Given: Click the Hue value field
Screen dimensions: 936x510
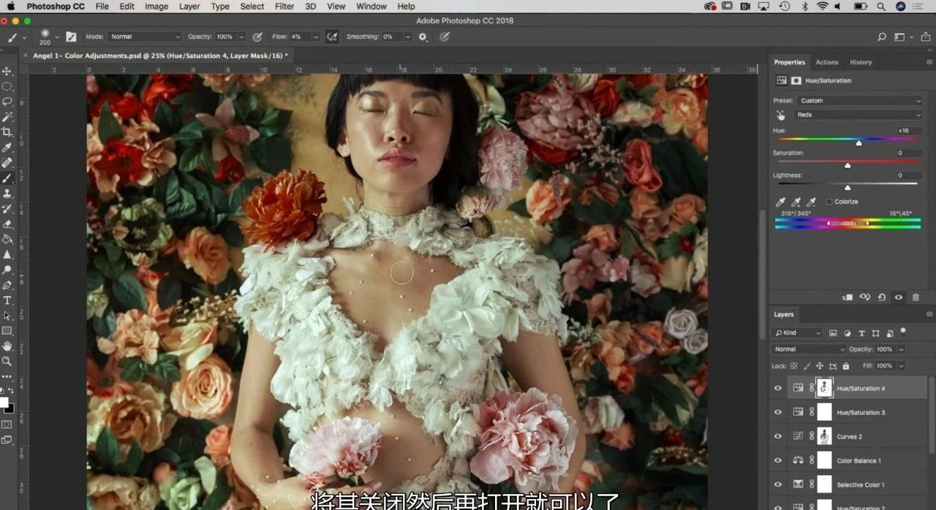Looking at the screenshot, I should [909, 131].
